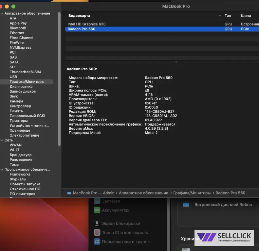Toggle sort arrow in Видеокарта column

tap(220, 16)
